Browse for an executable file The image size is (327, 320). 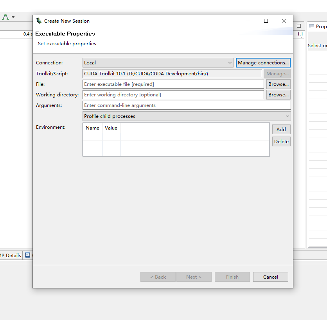[x=278, y=84]
